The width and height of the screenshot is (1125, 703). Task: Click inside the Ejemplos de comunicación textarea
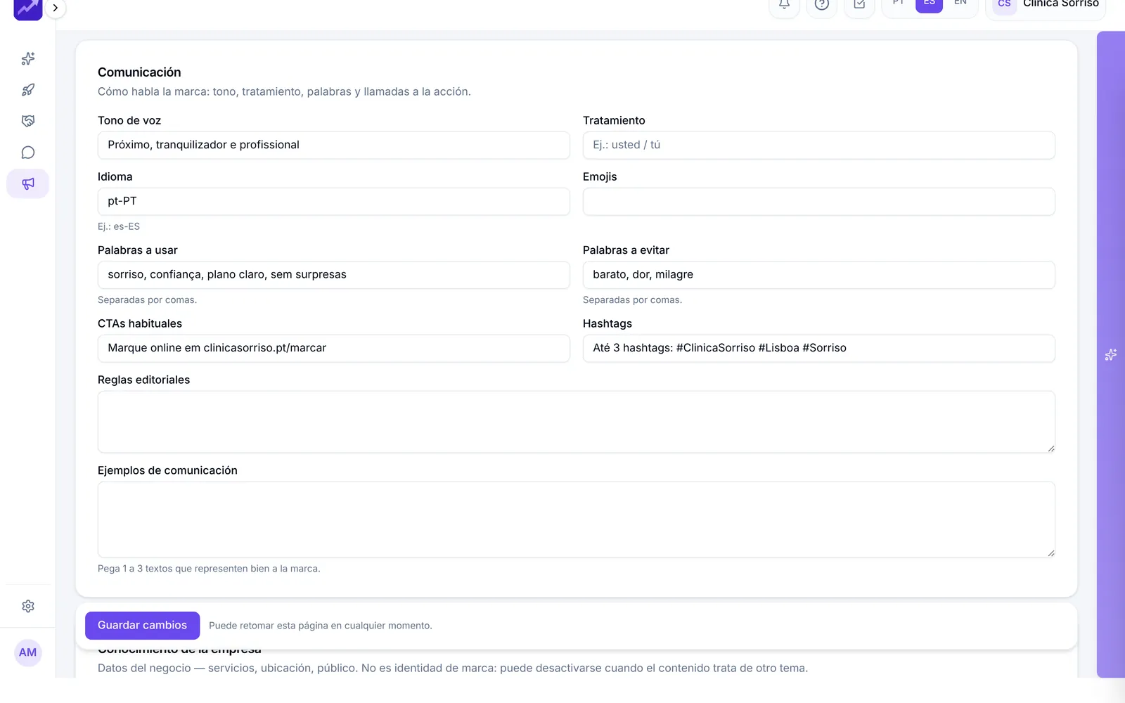577,520
